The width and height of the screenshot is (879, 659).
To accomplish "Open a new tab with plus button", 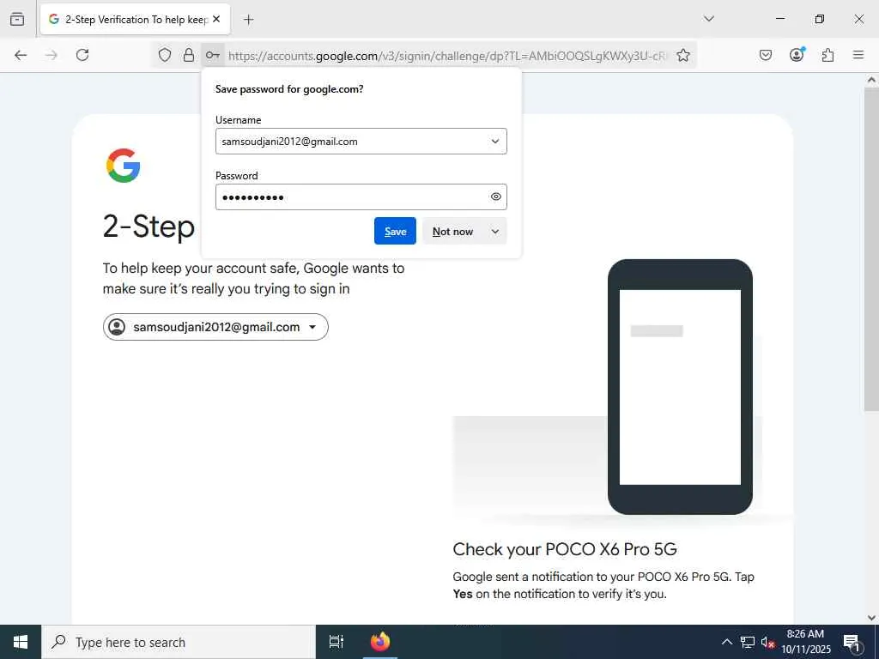I will point(249,20).
